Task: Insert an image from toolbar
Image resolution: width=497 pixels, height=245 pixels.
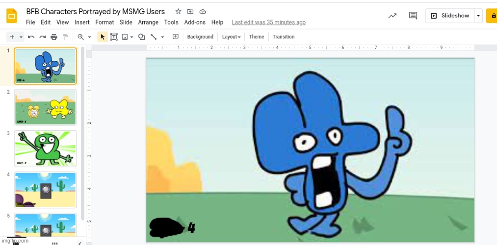Action: (x=125, y=37)
